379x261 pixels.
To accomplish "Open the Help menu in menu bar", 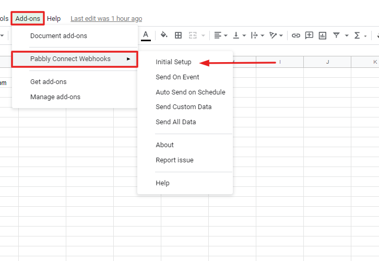I will 54,19.
